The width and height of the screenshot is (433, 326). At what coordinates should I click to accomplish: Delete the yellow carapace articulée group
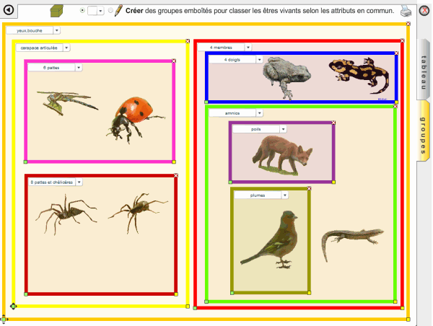click(188, 41)
